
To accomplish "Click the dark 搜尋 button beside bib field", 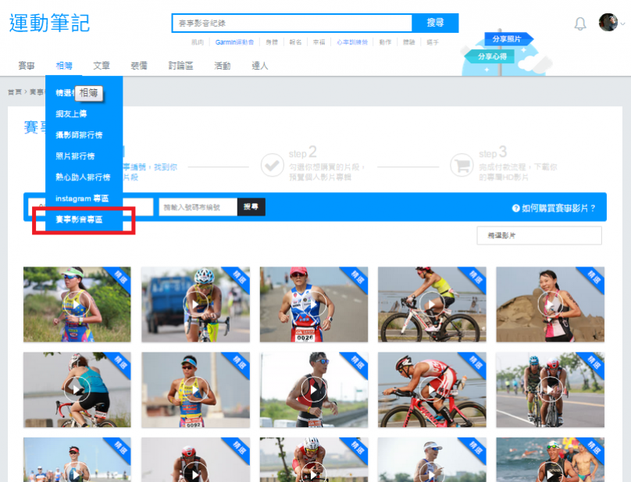I will pyautogui.click(x=251, y=207).
